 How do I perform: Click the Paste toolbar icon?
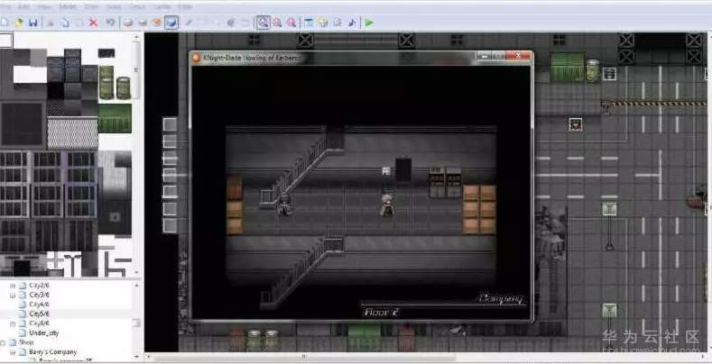click(x=79, y=23)
